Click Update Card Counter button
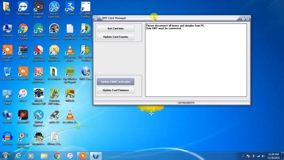 (x=115, y=37)
